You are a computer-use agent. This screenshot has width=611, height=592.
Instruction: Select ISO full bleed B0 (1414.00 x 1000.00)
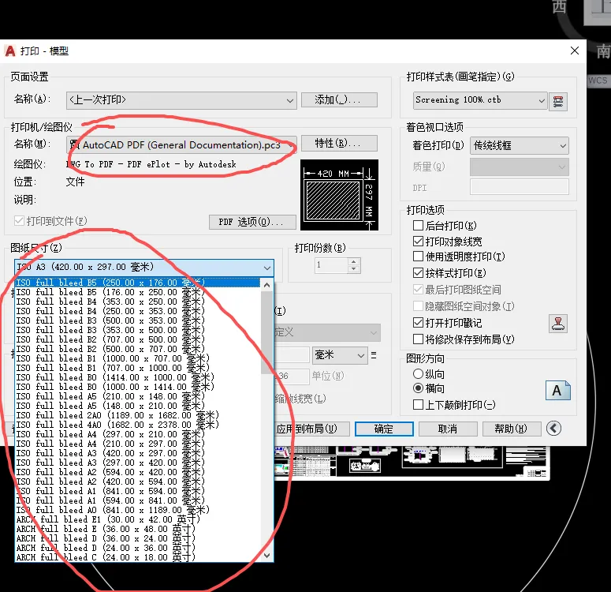137,377
